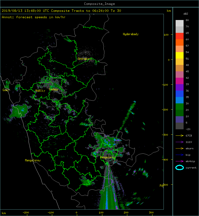Click the 'Annot: forecast speeds in km/hr' text

pos(34,17)
